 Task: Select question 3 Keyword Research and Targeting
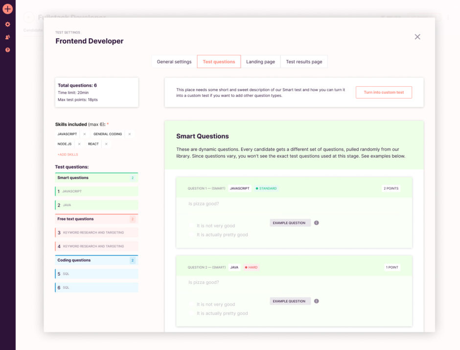click(96, 233)
